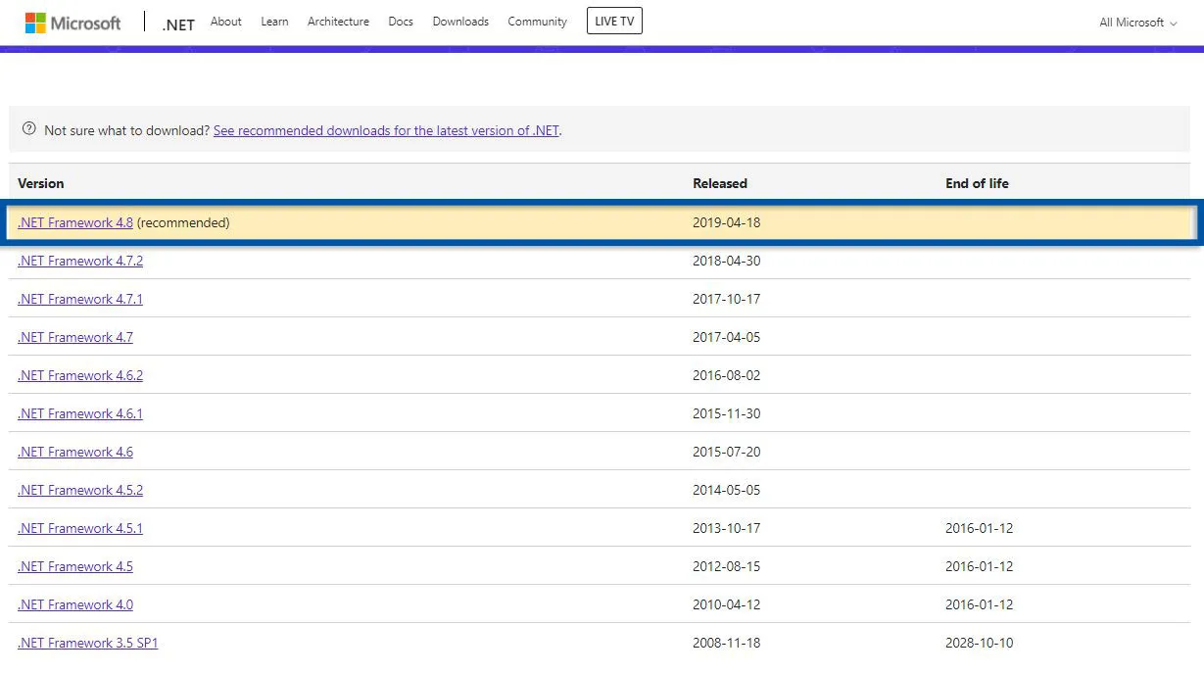Open .NET Framework 4.6.2 details
This screenshot has height=674, width=1204.
pos(80,375)
